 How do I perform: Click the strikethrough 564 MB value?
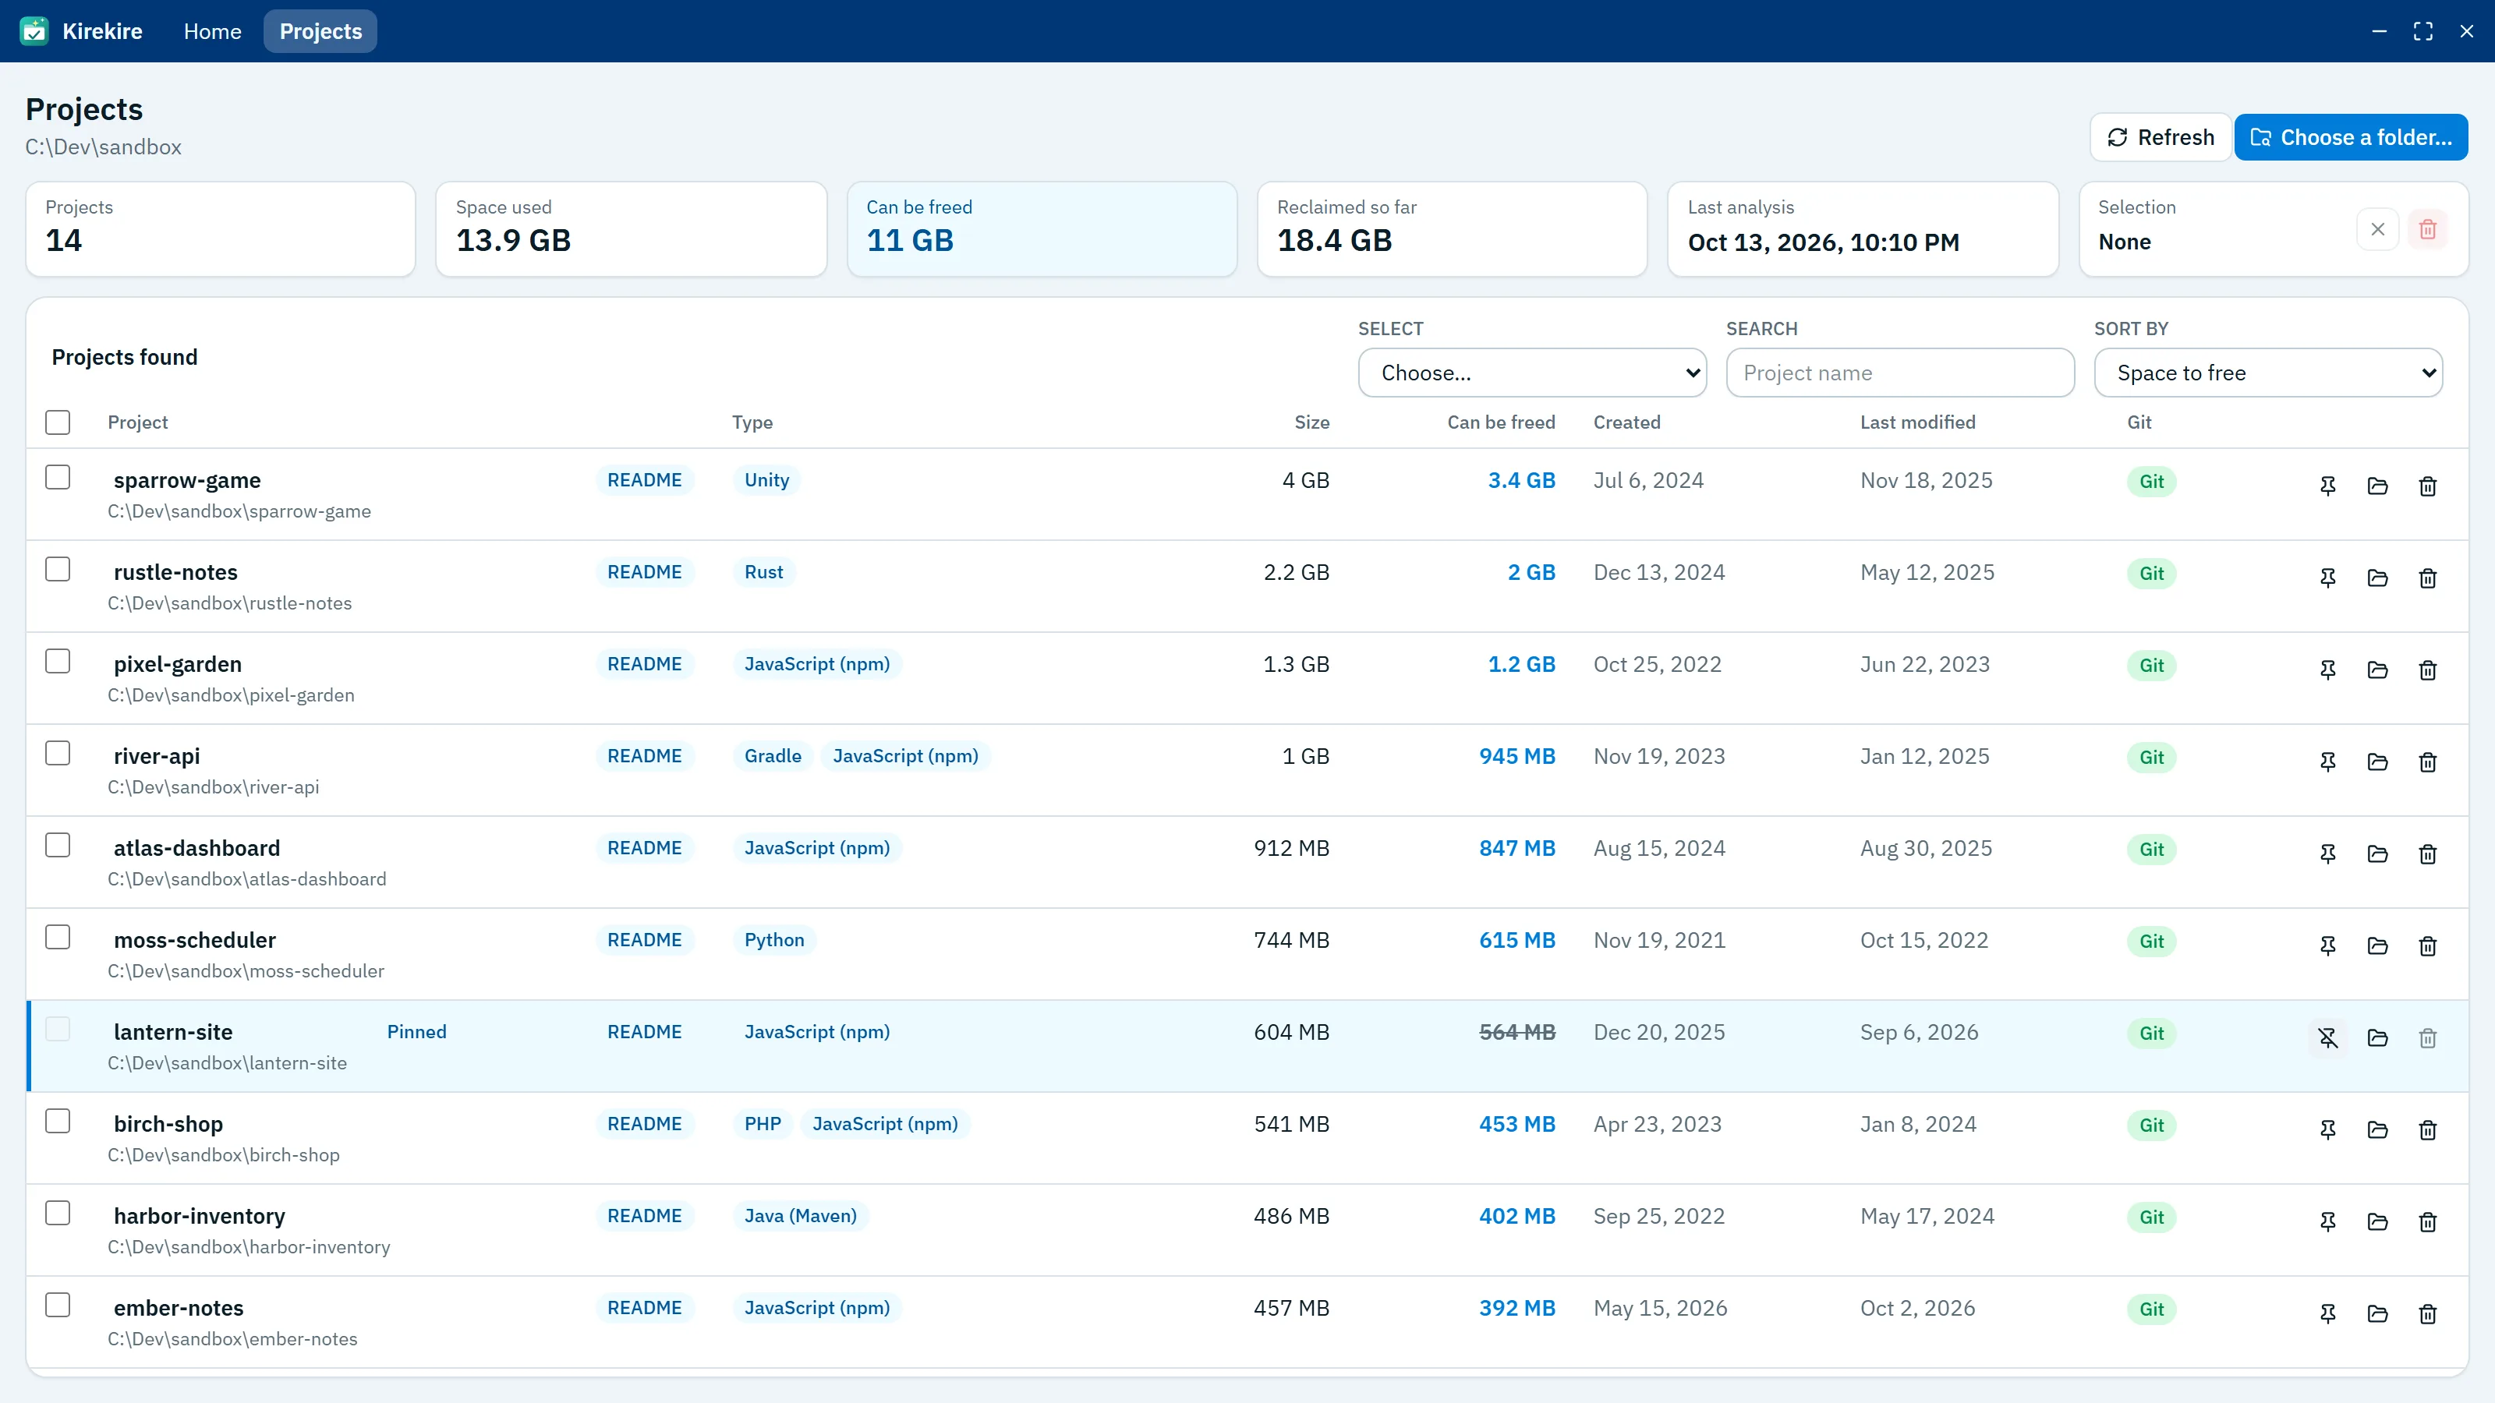click(1516, 1032)
